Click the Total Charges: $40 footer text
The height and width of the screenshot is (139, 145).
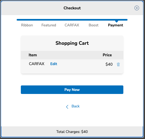pos(72,132)
